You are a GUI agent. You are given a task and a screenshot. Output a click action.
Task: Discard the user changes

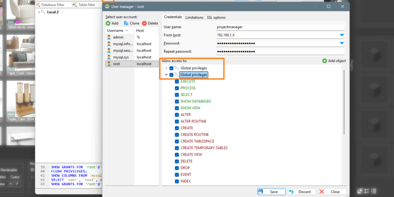point(302,192)
